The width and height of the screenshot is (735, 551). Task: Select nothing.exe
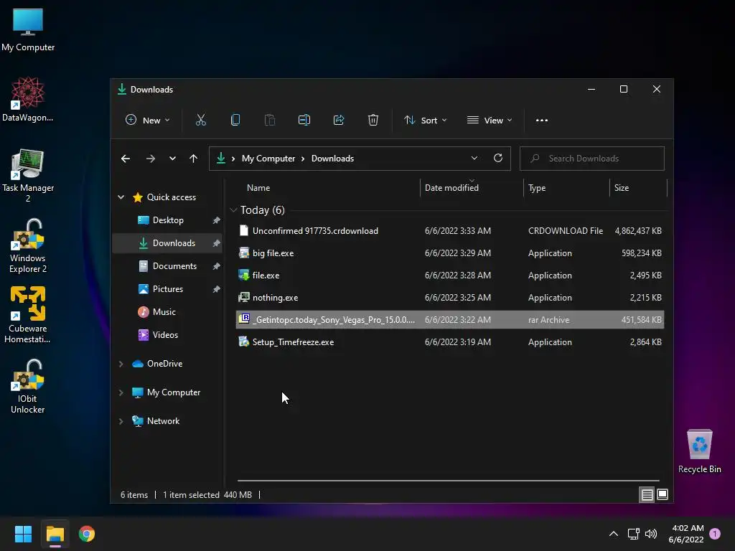click(449, 298)
